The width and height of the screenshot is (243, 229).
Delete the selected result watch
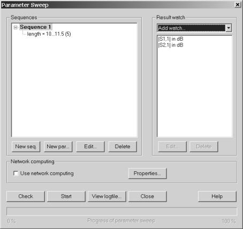204,147
